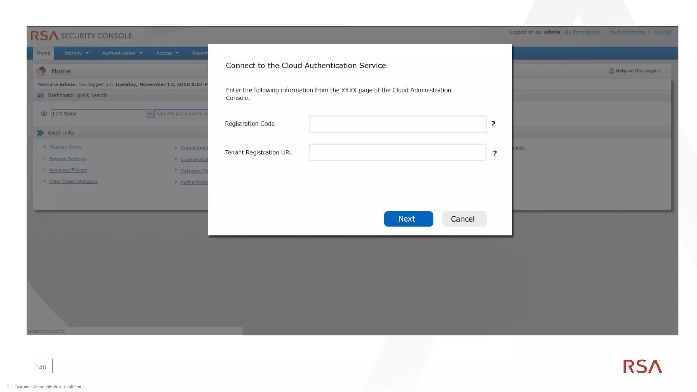This screenshot has height=392, width=697.
Task: Open help for Registration Code field
Action: (x=493, y=124)
